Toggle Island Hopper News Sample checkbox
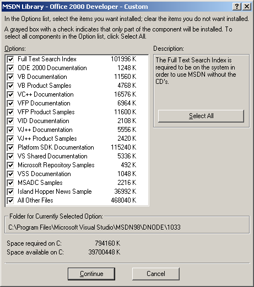Screen dimensions: 254x287 coord(10,192)
